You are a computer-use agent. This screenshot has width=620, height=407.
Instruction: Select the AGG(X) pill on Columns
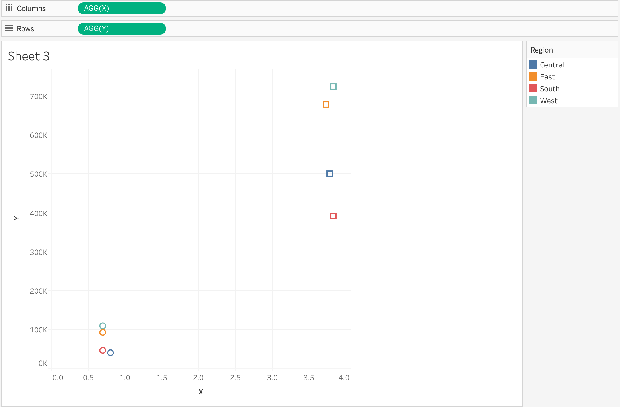point(122,8)
